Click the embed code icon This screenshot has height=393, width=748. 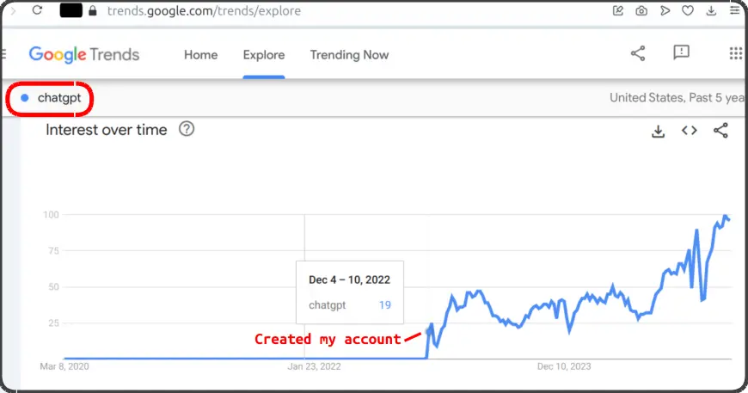click(x=689, y=131)
